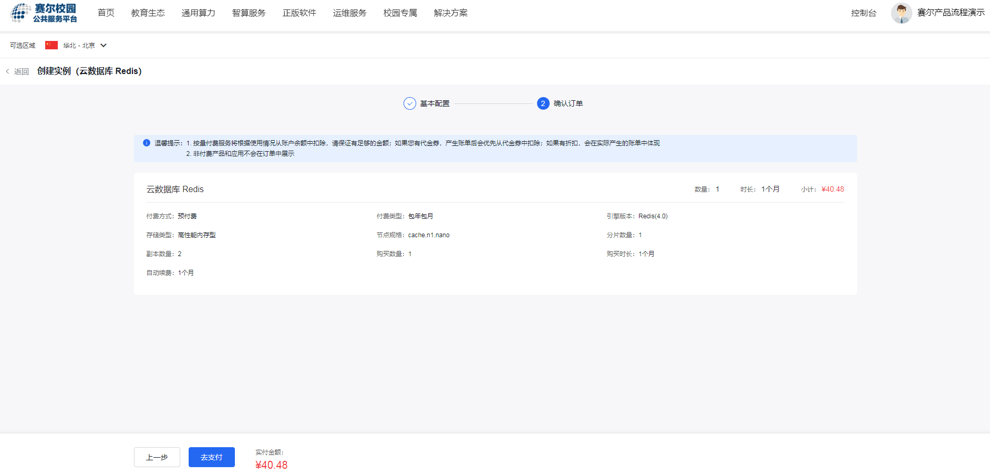Click the China flag region icon
990x475 pixels.
(x=51, y=45)
